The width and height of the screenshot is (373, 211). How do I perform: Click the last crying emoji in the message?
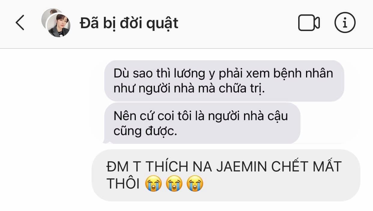tap(195, 184)
